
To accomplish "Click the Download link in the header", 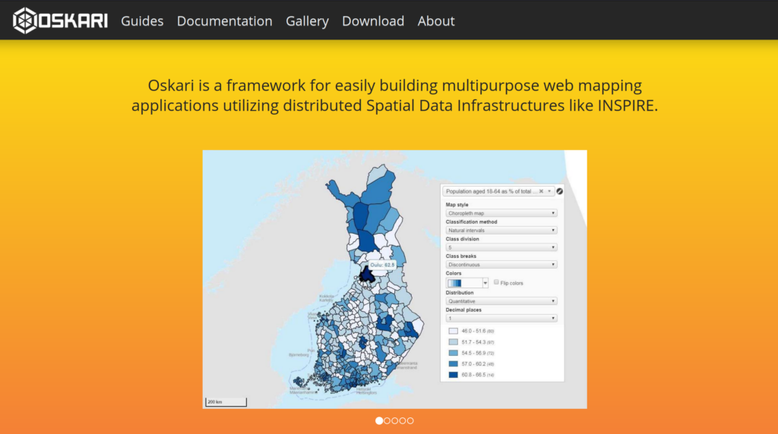I will pos(373,21).
